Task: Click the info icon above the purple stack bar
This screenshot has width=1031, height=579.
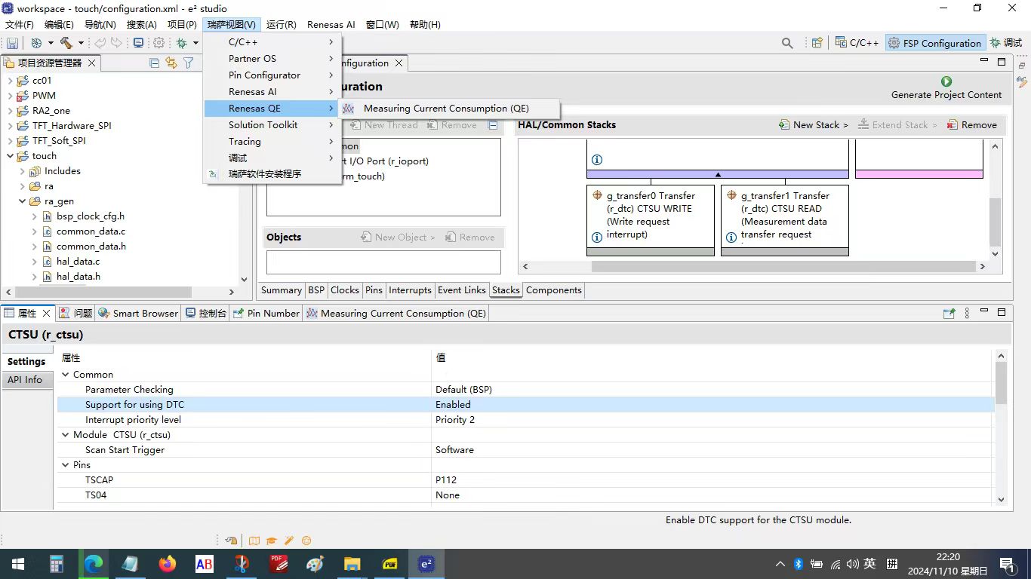Action: point(596,160)
